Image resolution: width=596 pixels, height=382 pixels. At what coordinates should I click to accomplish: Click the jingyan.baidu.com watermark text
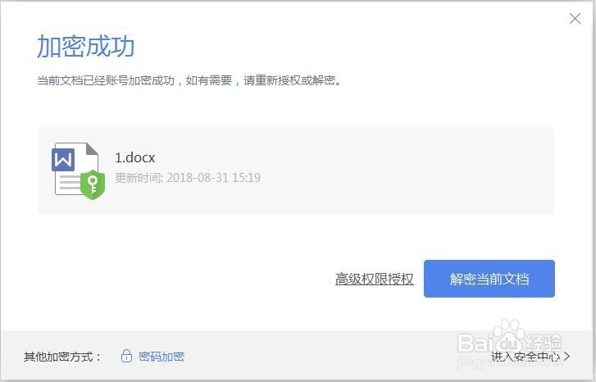pos(509,362)
